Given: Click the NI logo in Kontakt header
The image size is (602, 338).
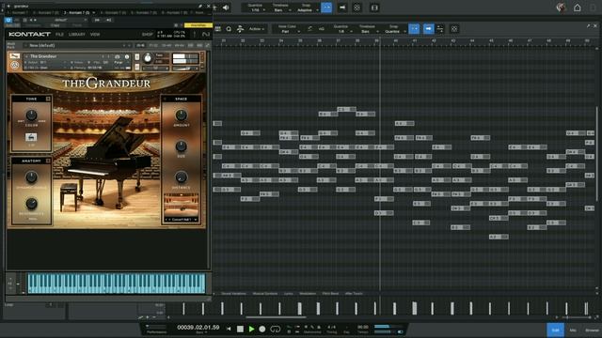Looking at the screenshot, I should 206,35.
